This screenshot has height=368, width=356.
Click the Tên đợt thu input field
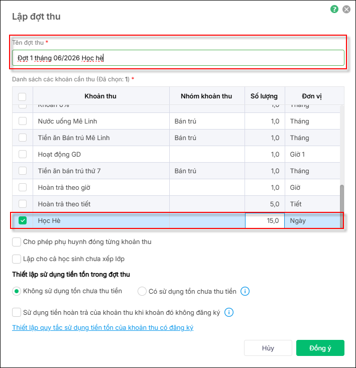point(178,58)
